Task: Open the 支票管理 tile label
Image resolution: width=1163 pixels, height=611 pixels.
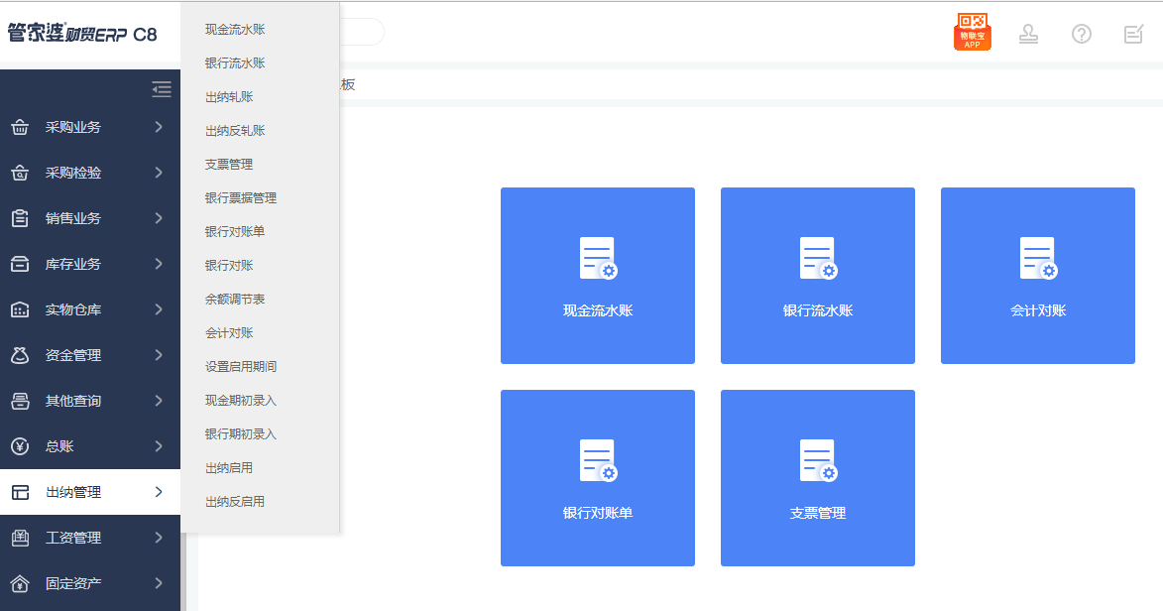Action: (818, 513)
